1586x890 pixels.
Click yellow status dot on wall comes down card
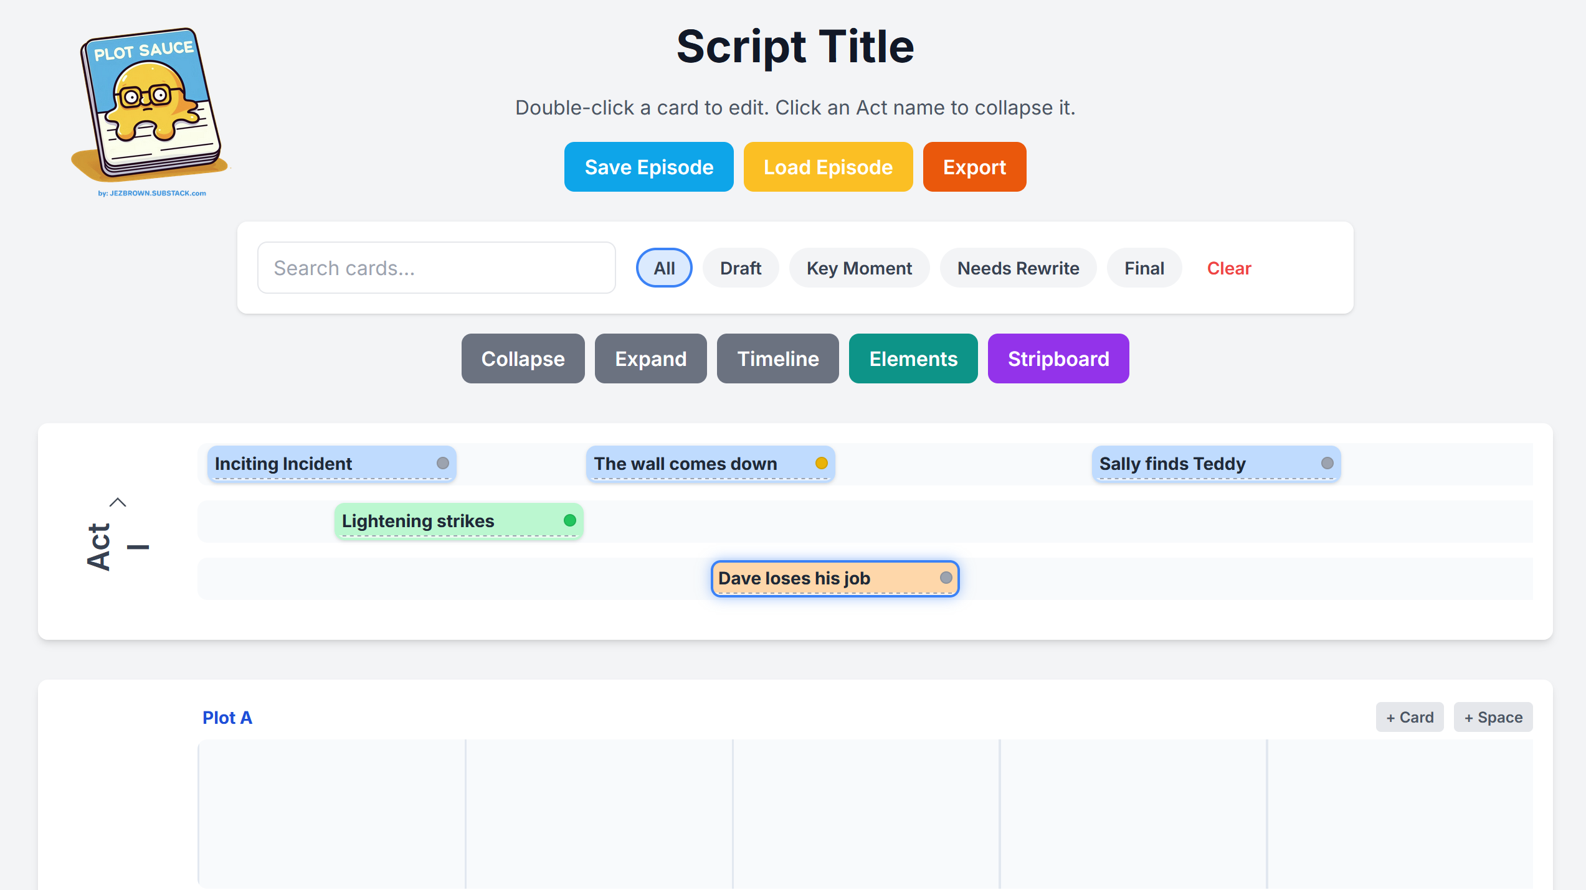[x=821, y=463]
